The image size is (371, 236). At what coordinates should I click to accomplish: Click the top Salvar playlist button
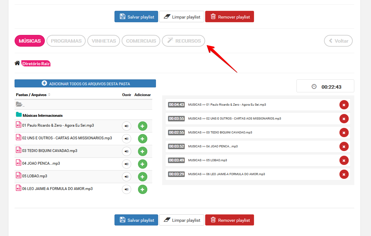[x=136, y=17]
